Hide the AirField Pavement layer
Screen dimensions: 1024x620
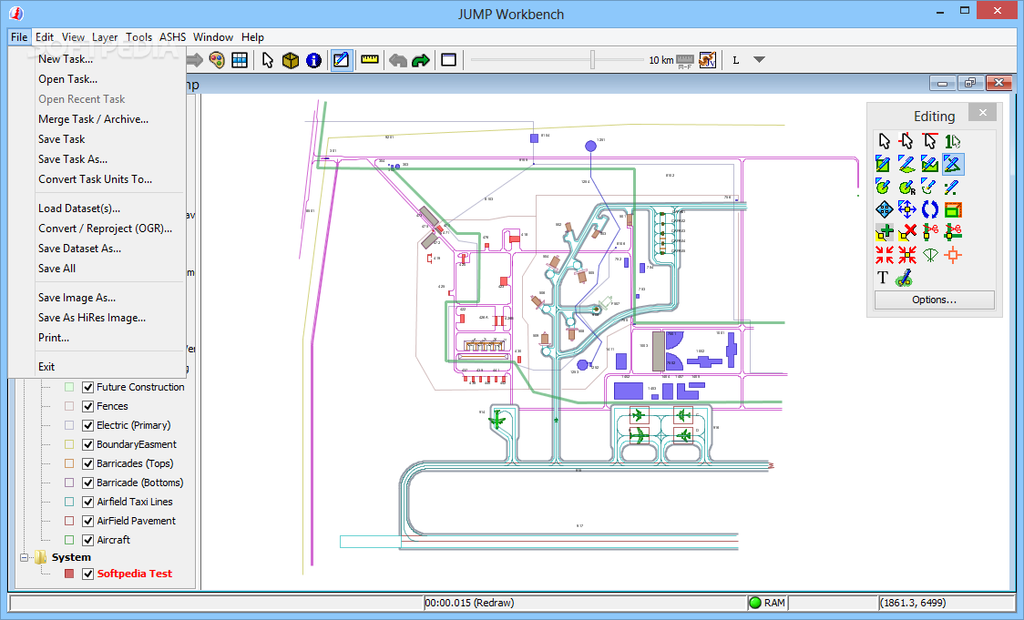click(x=88, y=521)
